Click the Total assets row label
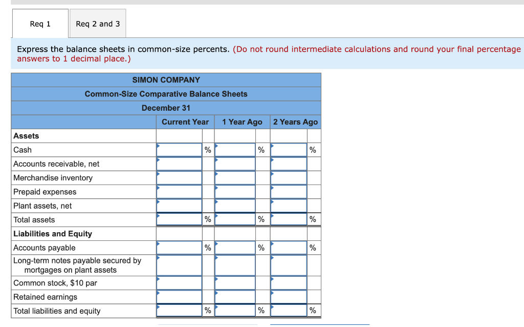The height and width of the screenshot is (327, 524). pos(34,220)
